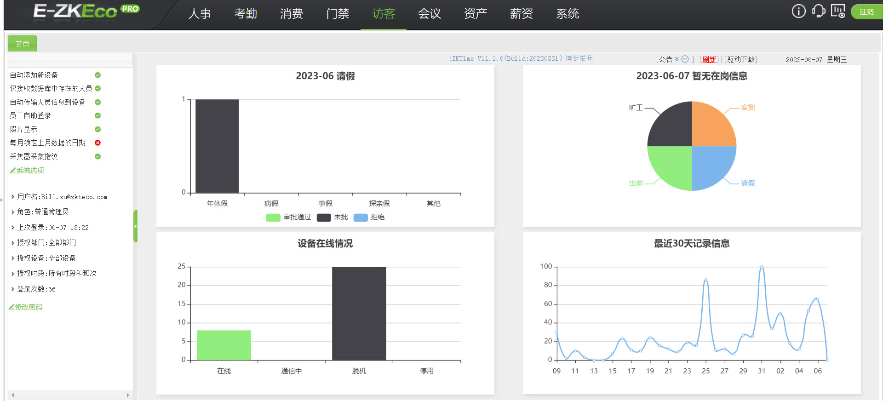Screen dimensions: 883x401
Task: Toggle status of 仅接收数据库中存在的人员
Action: [x=97, y=88]
